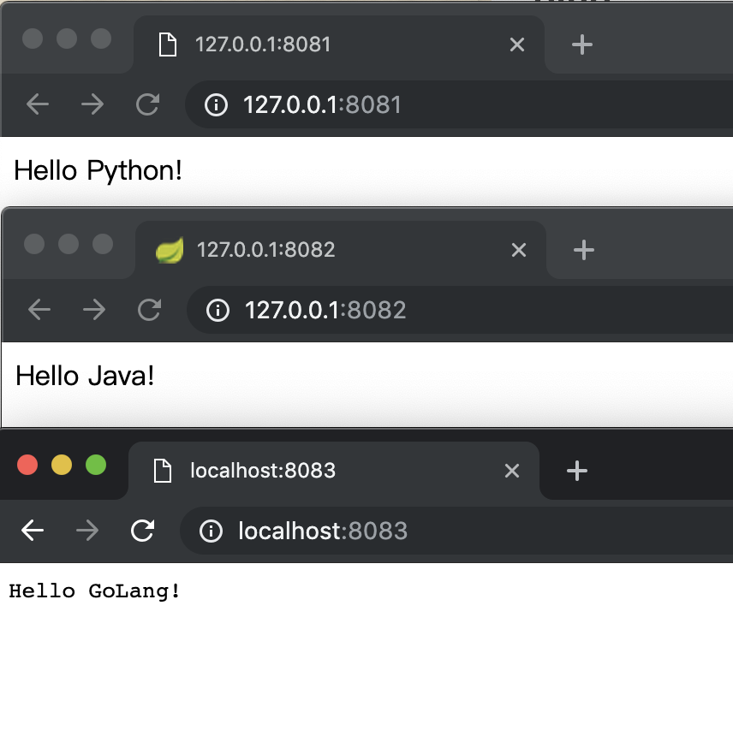Select the 127.0.0.1:8081 tab

[325, 45]
